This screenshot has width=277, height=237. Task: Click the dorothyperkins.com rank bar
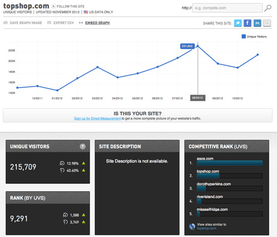coord(229,188)
